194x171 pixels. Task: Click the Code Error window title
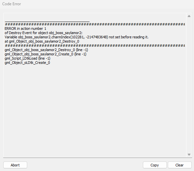click(11, 4)
